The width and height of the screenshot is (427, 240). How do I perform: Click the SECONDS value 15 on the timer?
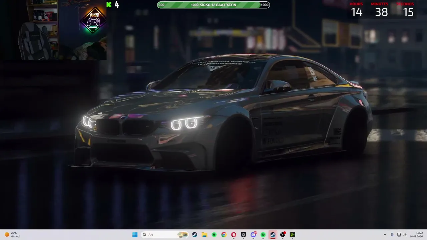coord(408,12)
